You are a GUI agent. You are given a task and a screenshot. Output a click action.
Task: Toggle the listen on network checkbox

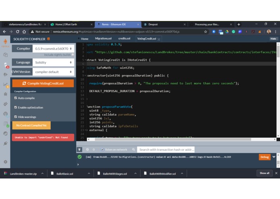[102, 149]
